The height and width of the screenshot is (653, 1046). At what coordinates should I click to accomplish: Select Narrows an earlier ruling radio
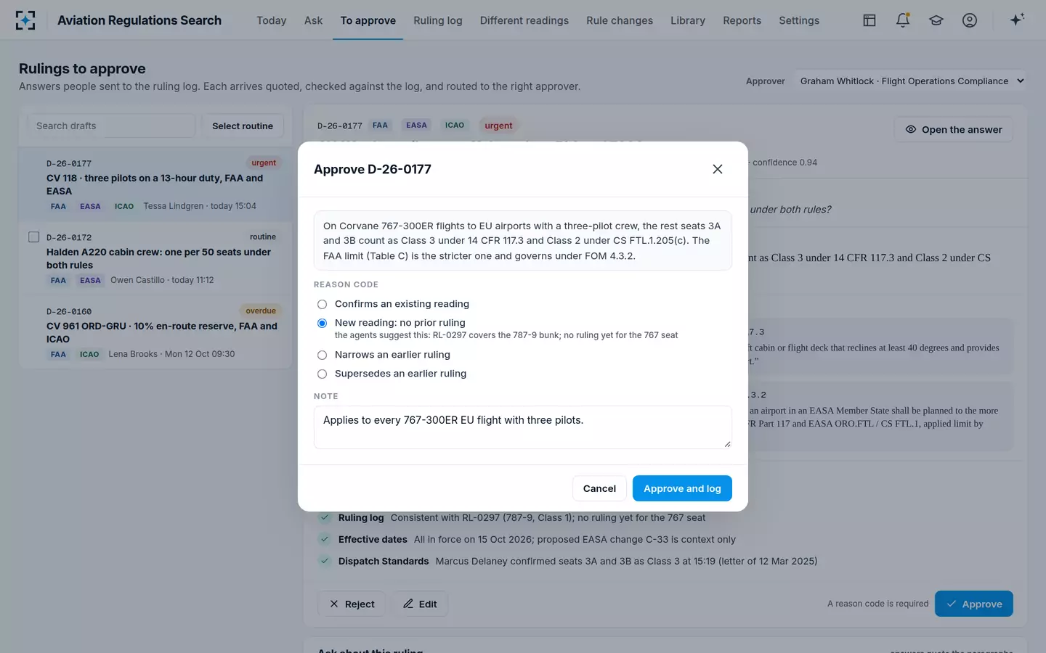pyautogui.click(x=322, y=355)
